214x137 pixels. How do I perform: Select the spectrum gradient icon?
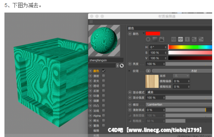coord(155,39)
